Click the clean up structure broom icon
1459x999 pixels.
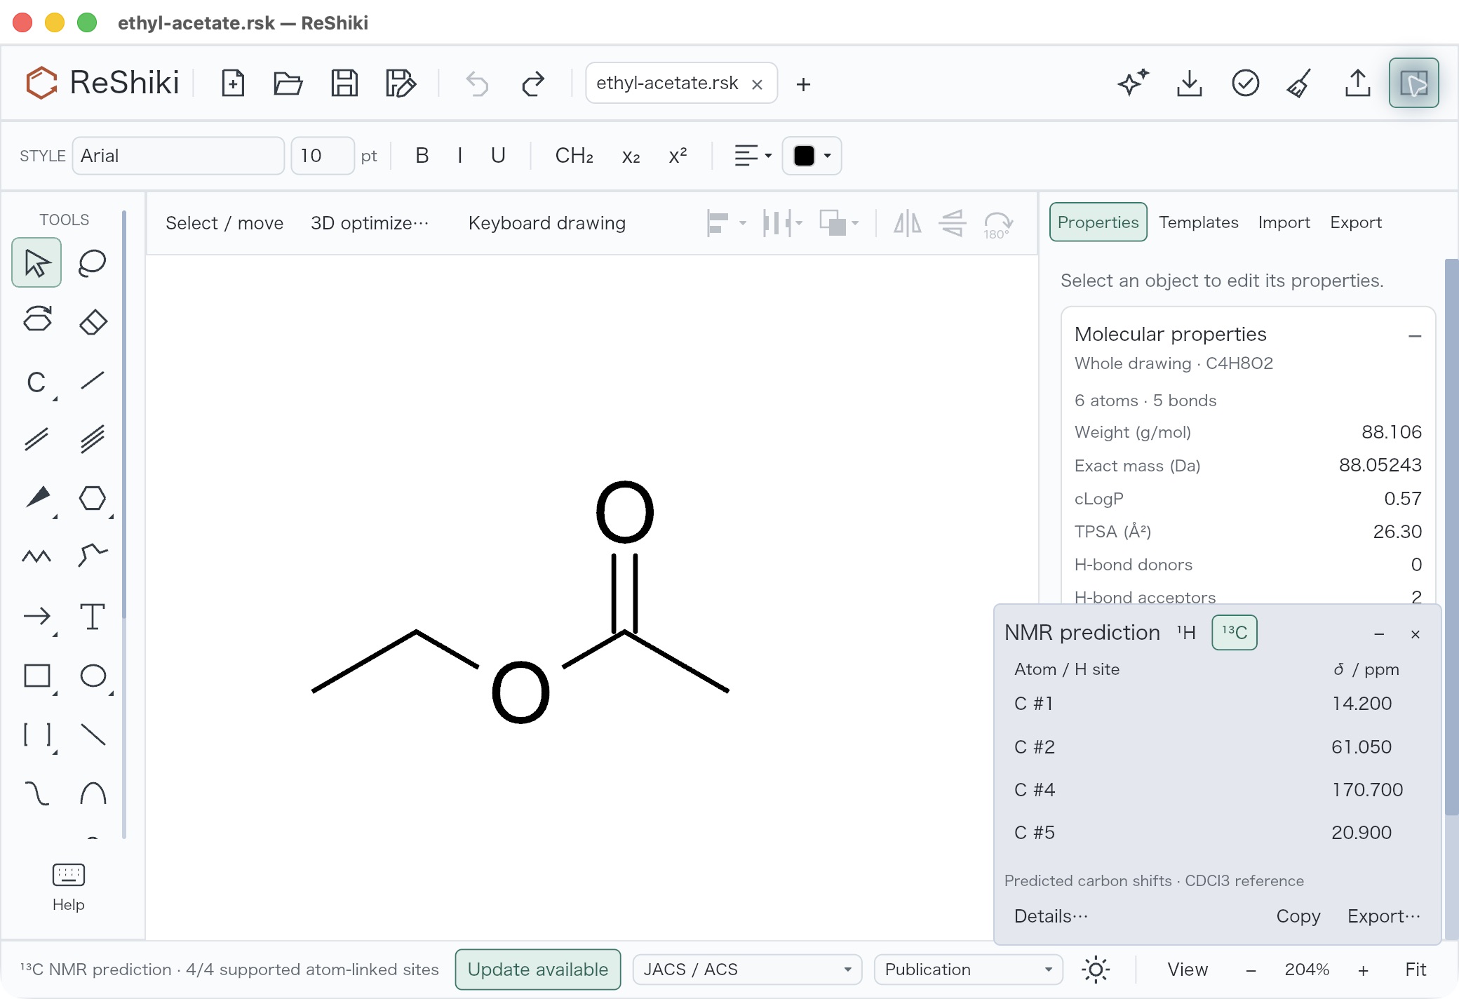[x=1300, y=83]
